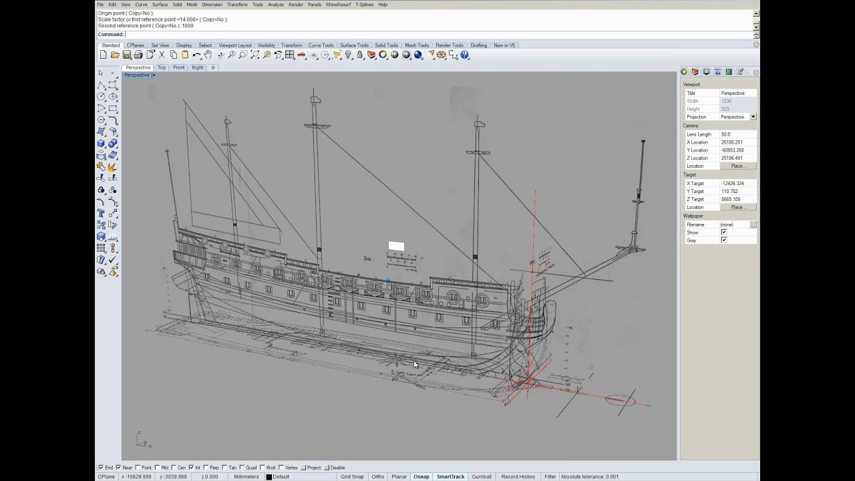Toggle the End osnap checkbox
855x481 pixels.
101,468
